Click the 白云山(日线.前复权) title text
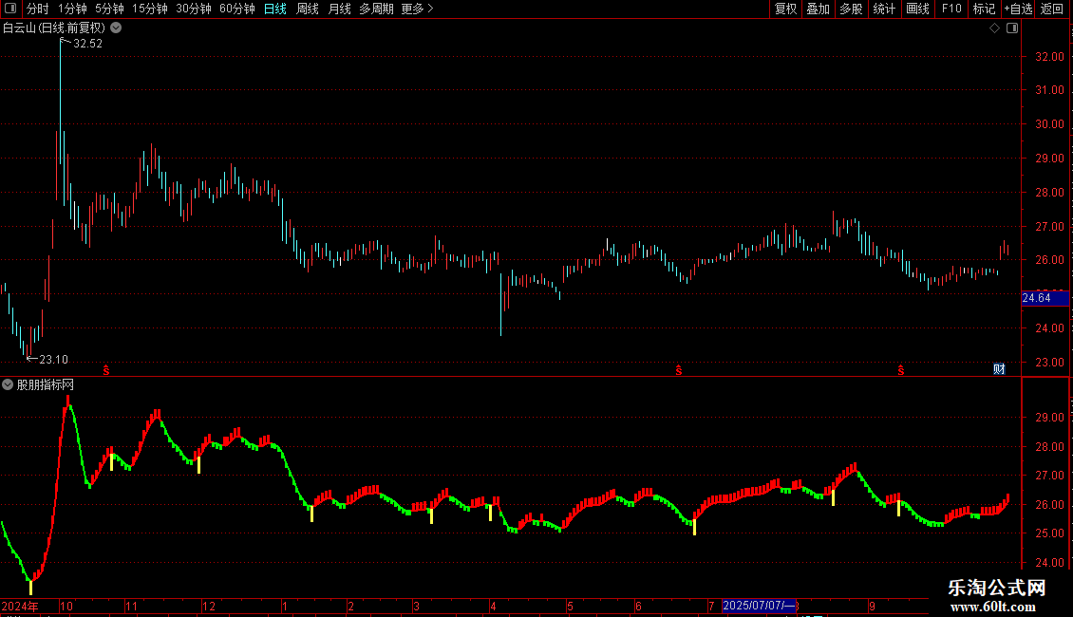The width and height of the screenshot is (1073, 617). point(54,28)
